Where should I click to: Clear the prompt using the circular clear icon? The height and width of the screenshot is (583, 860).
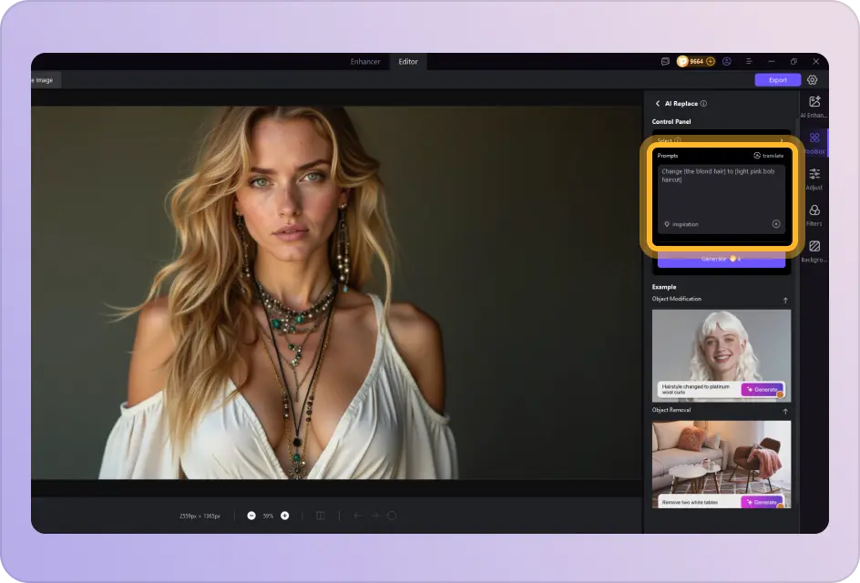pyautogui.click(x=776, y=223)
